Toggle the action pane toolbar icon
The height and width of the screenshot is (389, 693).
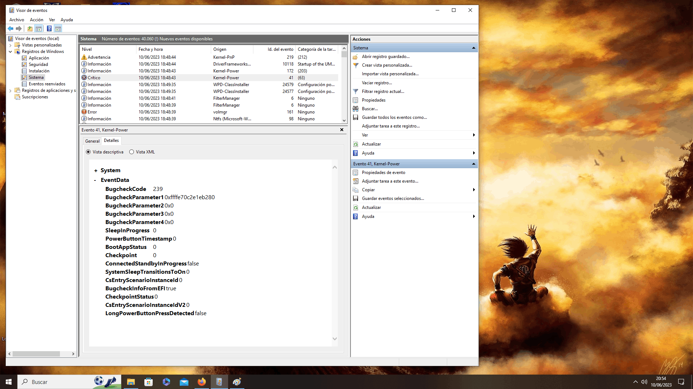pyautogui.click(x=58, y=29)
